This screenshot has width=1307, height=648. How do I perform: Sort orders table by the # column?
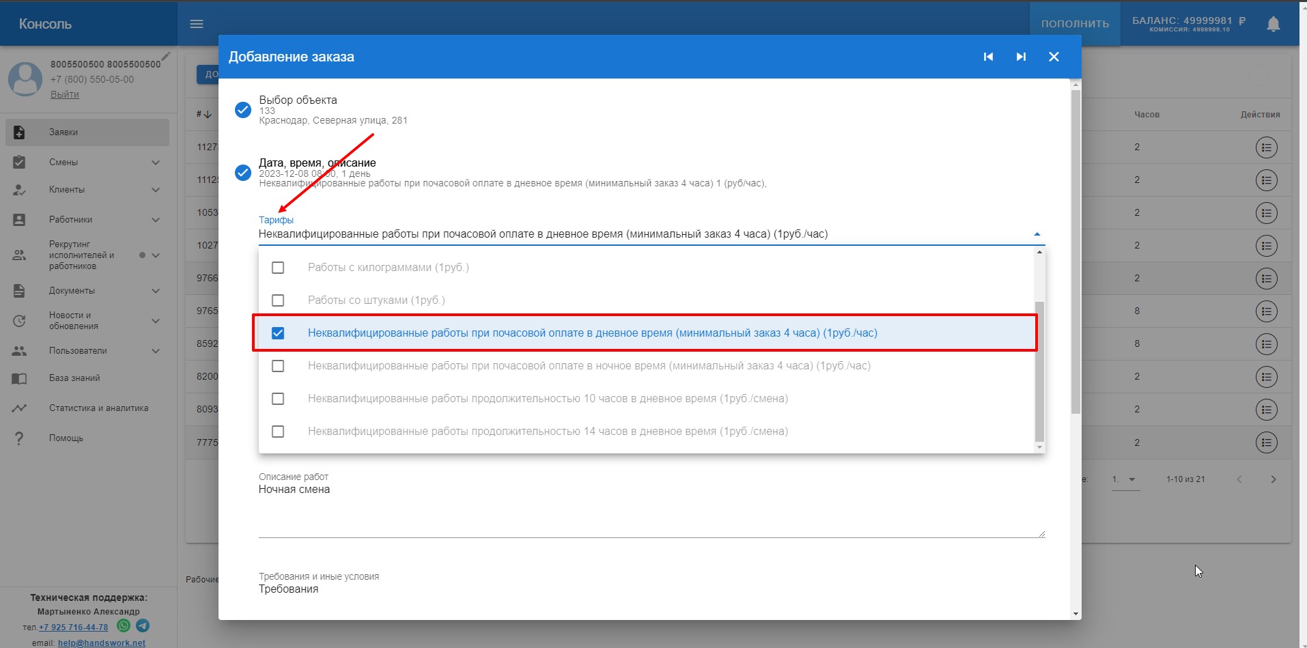[203, 114]
